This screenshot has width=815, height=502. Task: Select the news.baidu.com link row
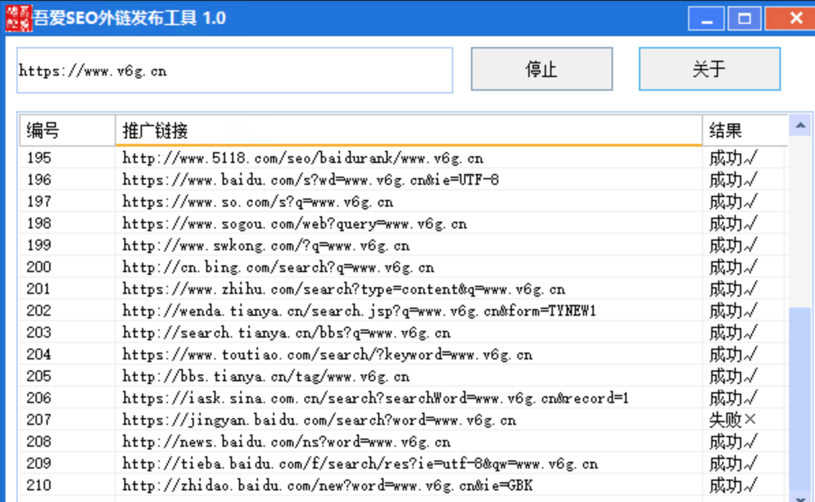pos(287,441)
